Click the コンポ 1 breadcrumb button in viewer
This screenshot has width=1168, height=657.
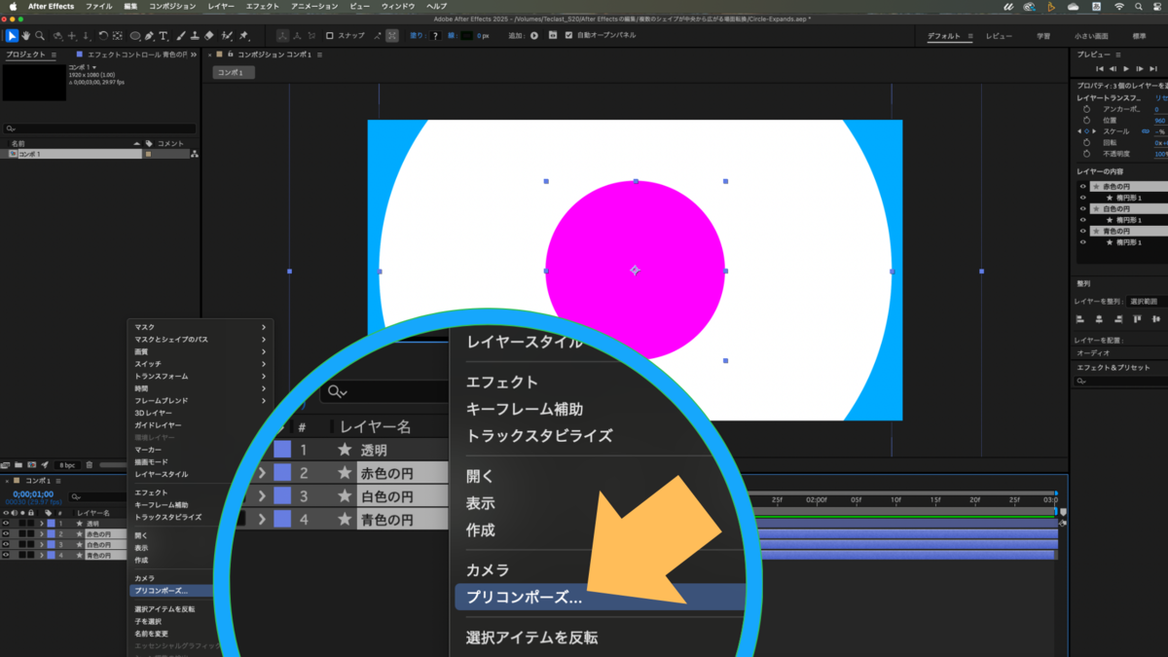point(234,72)
